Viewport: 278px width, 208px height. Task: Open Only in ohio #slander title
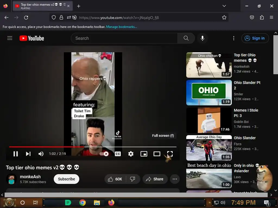(246, 168)
